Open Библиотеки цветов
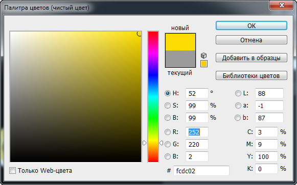The height and width of the screenshot is (185, 297). click(x=252, y=75)
